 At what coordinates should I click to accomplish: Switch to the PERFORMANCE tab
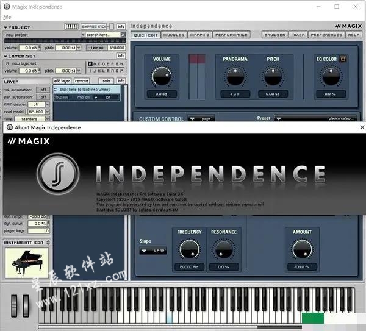click(231, 35)
